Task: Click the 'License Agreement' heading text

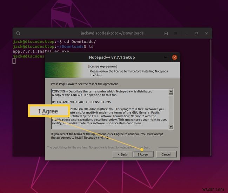Action: coord(102,66)
